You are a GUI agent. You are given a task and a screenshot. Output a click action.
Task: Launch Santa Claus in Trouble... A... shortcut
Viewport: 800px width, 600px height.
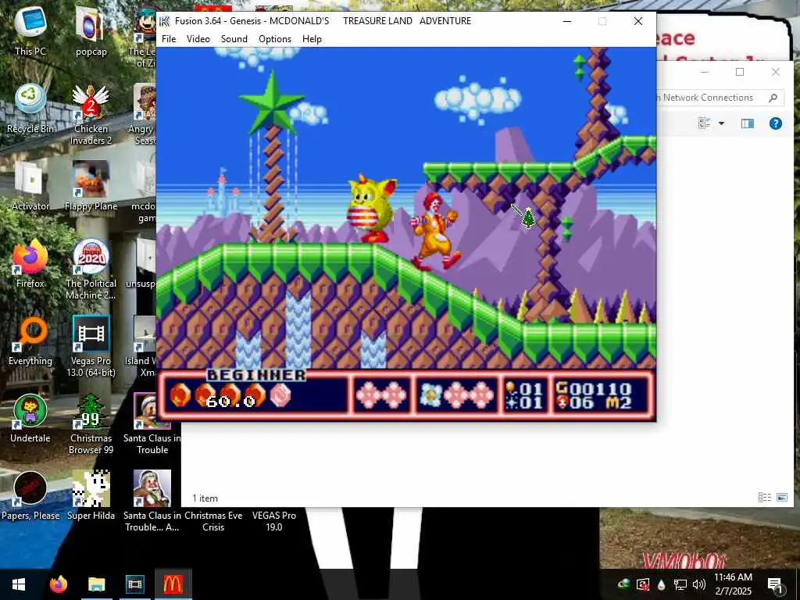click(x=152, y=502)
